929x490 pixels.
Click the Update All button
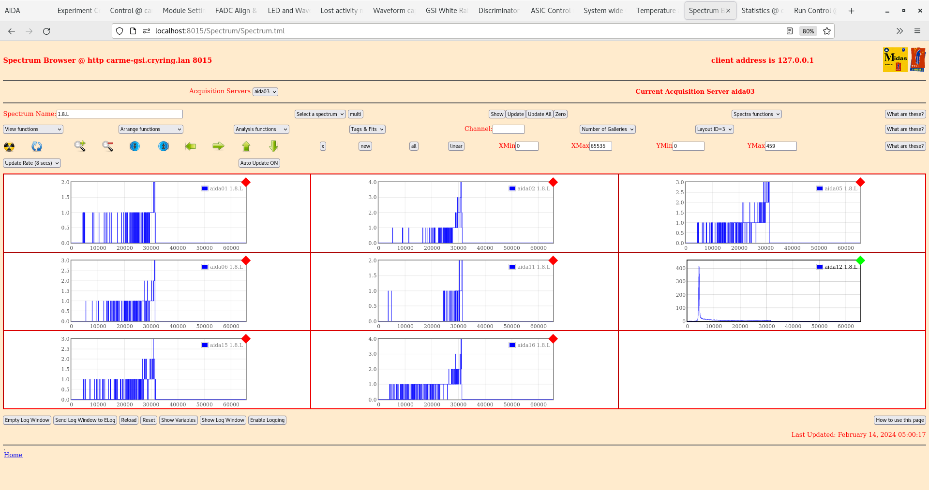[x=539, y=114]
